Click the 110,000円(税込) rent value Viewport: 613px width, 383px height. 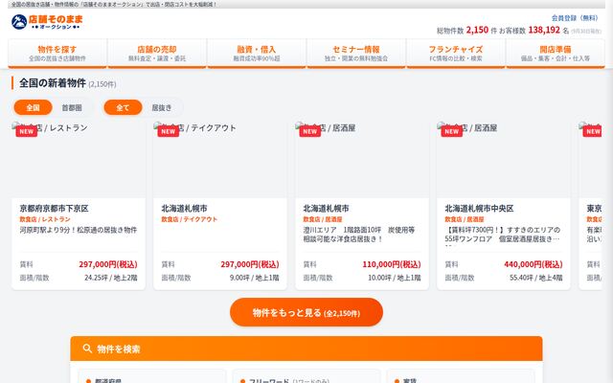click(x=392, y=264)
